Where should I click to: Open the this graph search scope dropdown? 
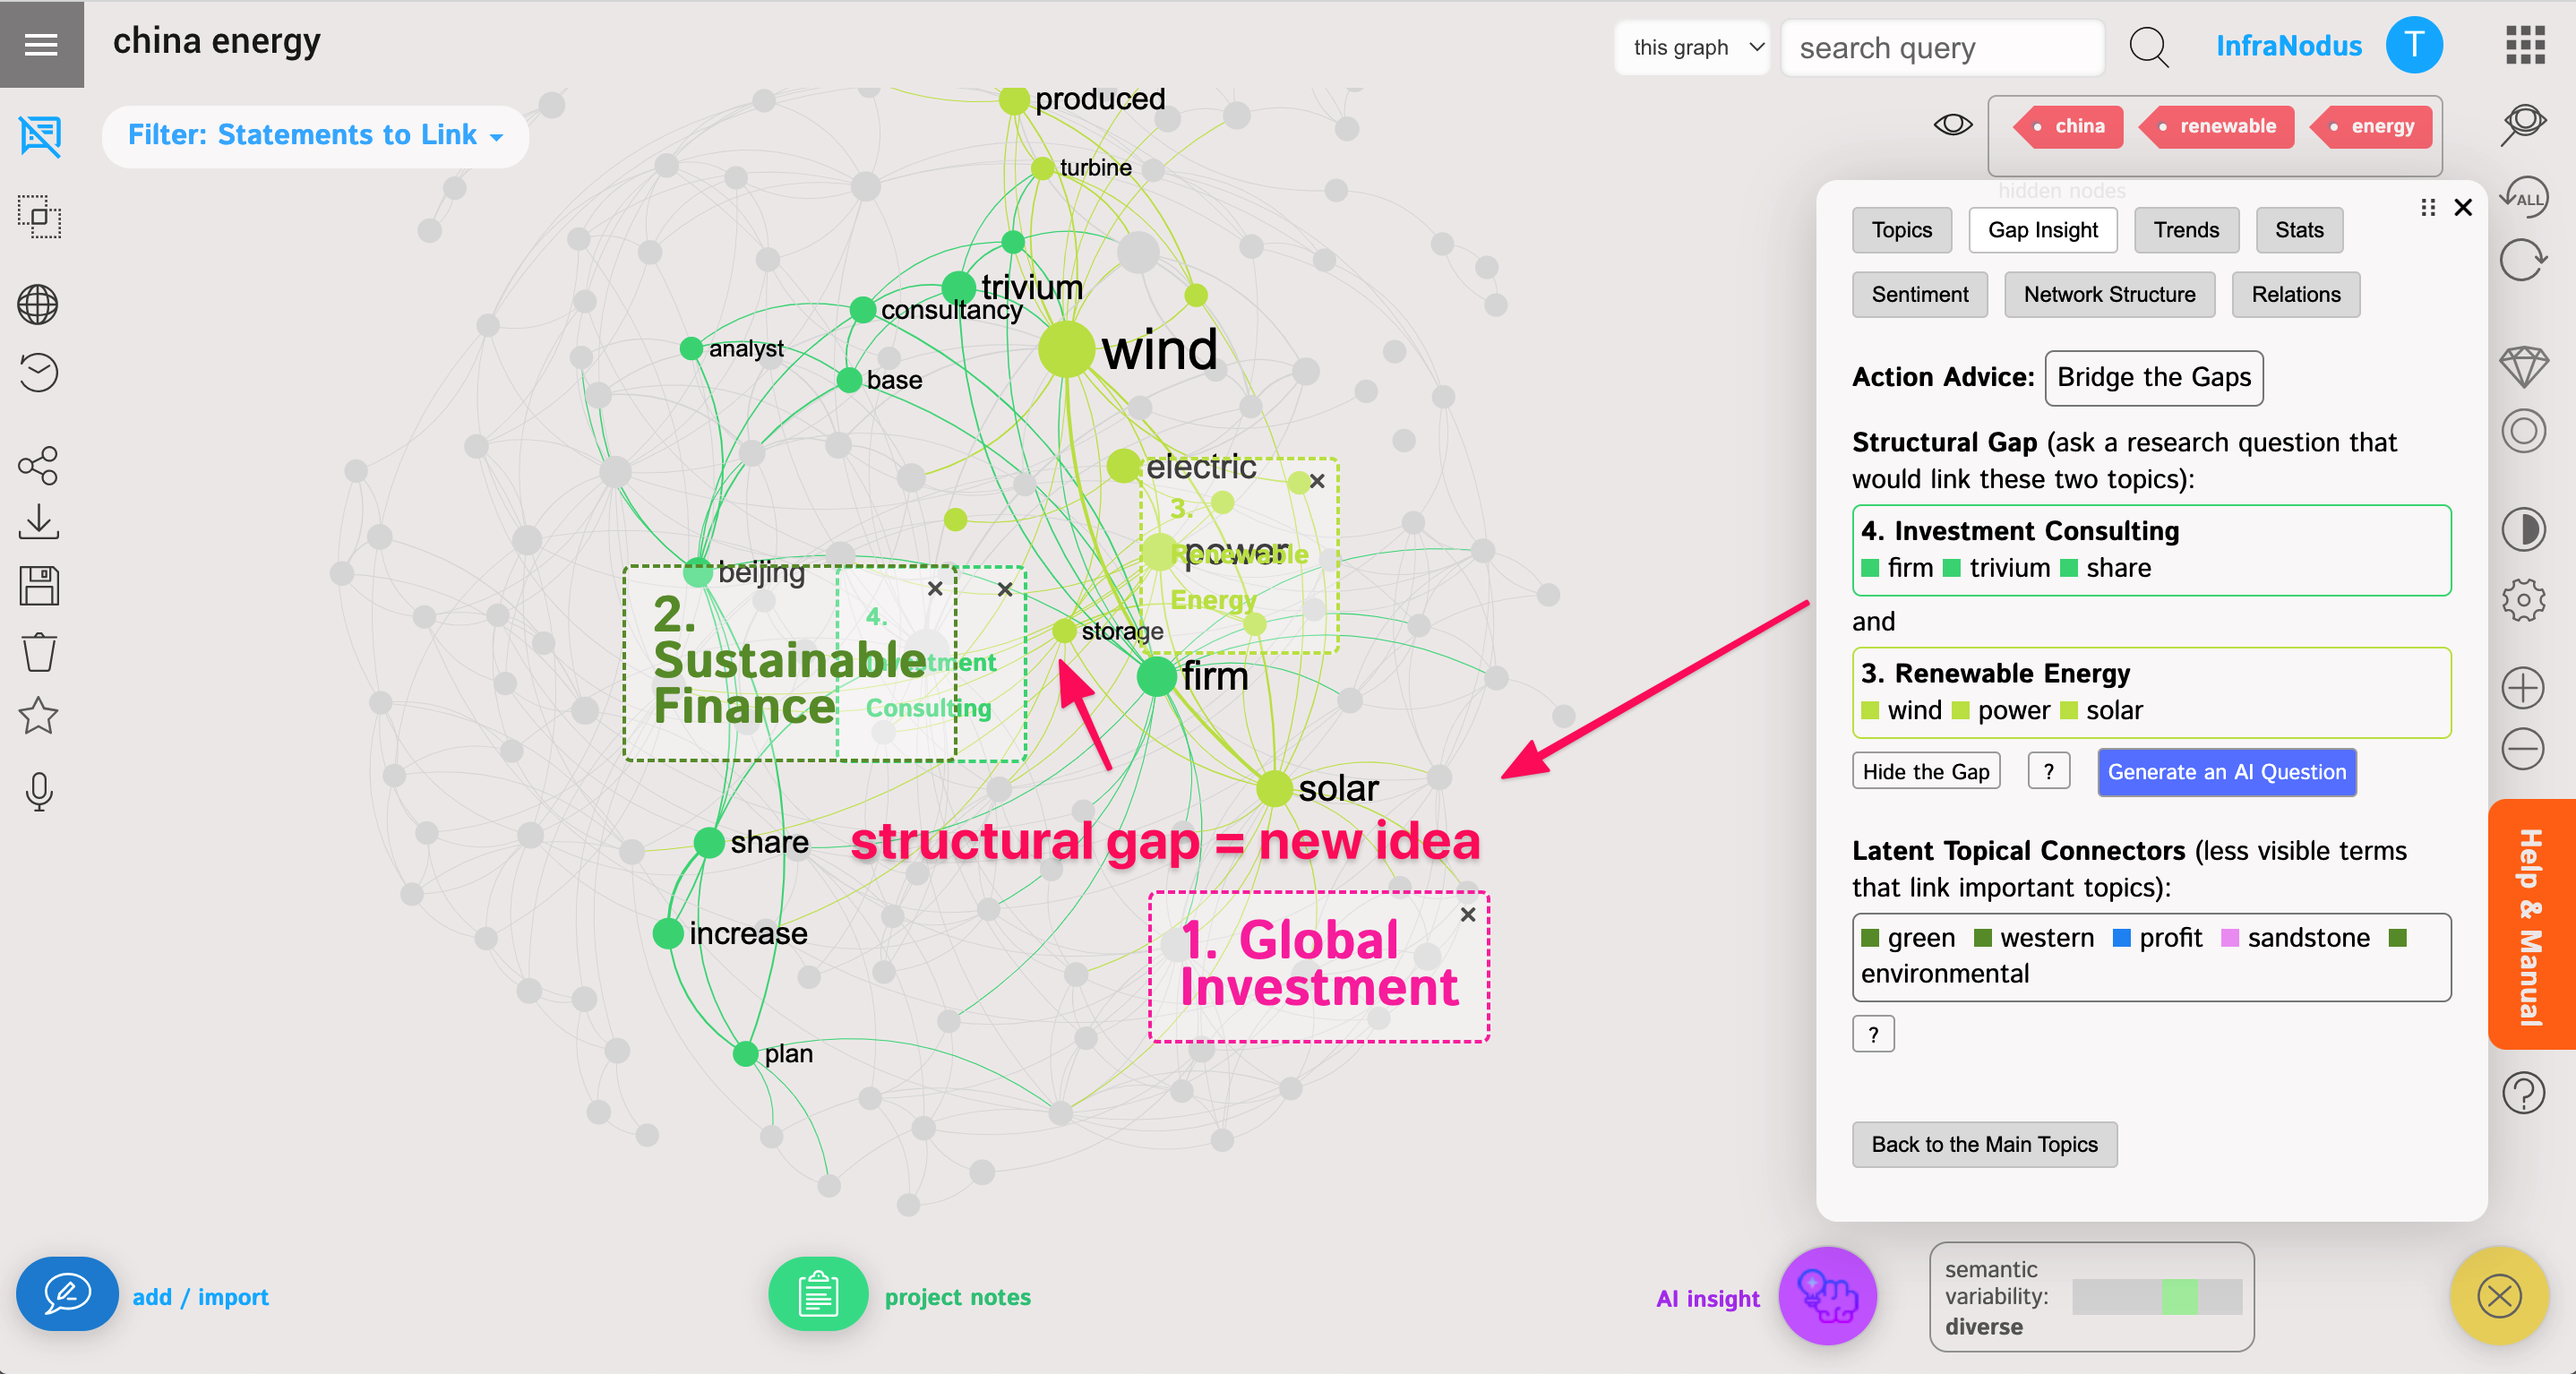pyautogui.click(x=1692, y=47)
